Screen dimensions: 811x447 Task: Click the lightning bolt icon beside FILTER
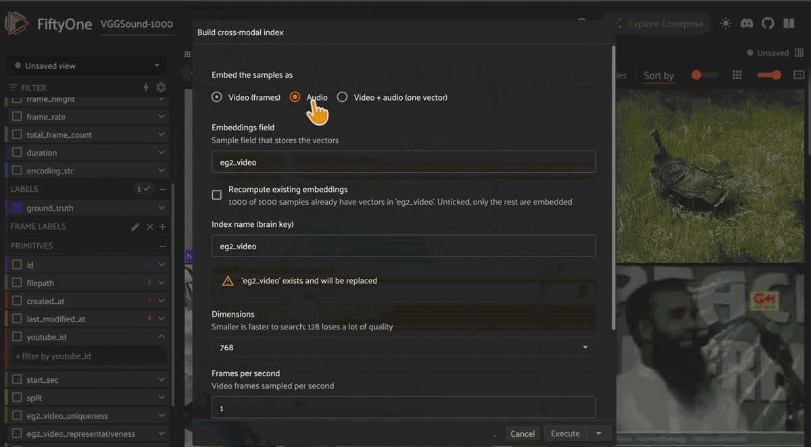(x=145, y=88)
